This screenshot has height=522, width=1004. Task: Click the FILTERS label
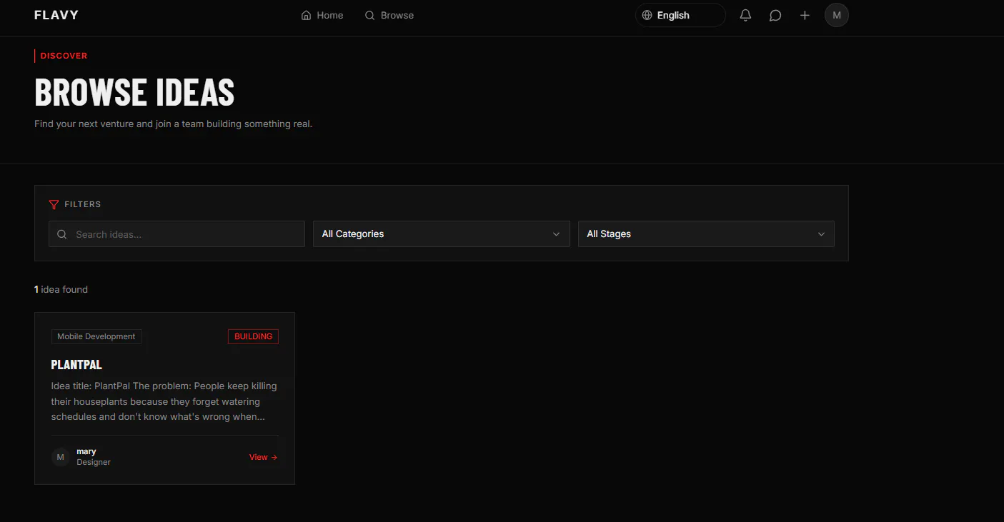click(x=83, y=204)
